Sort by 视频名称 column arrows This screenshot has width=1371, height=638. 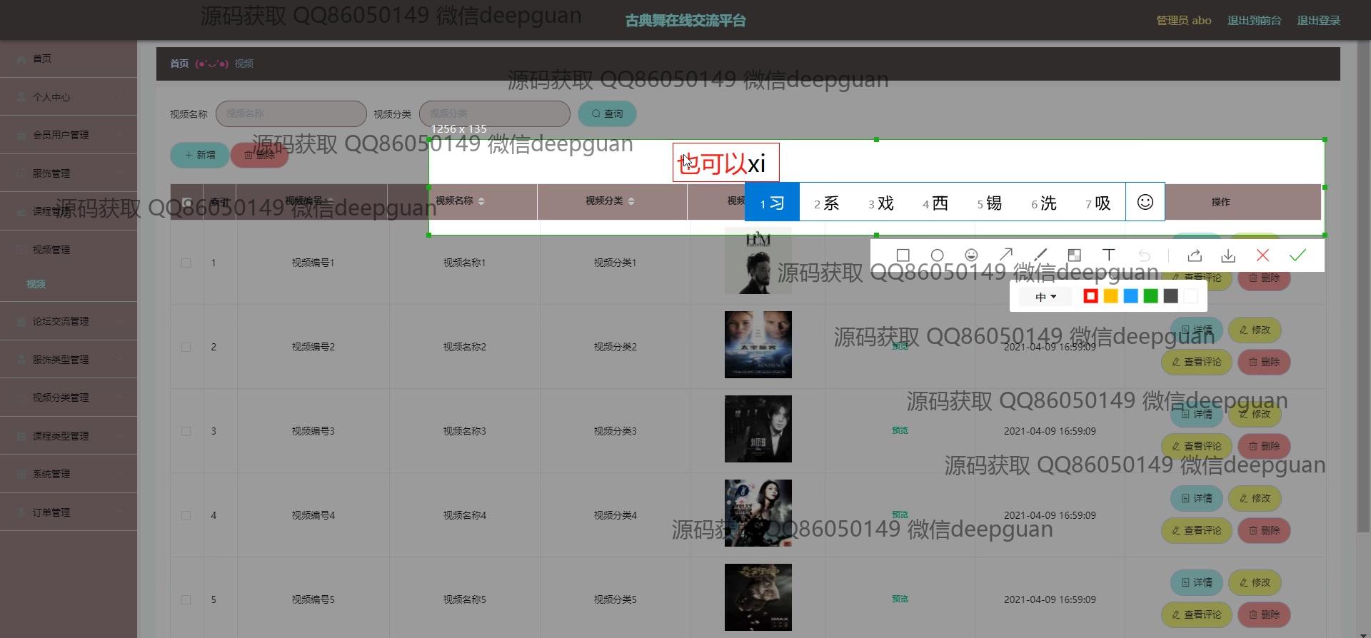pos(481,201)
